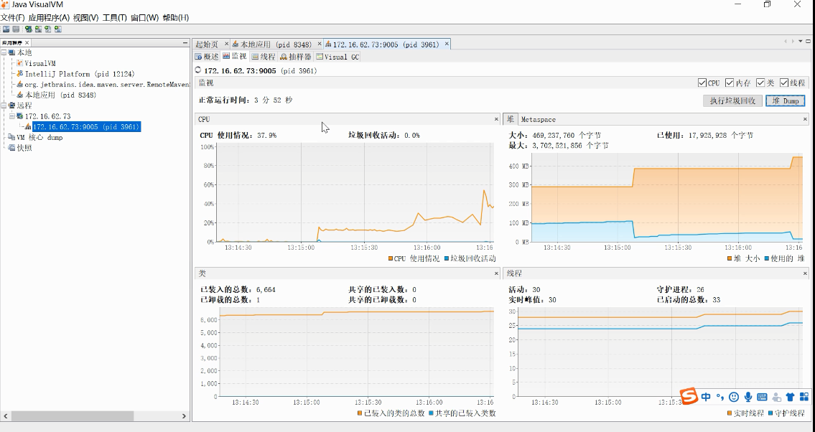Open the emoji smiley icon in IME bar
Viewport: 815px width, 432px height.
coord(734,398)
